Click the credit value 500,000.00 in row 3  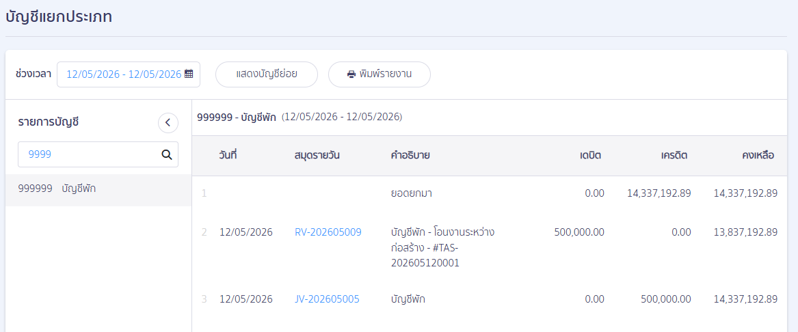[x=665, y=299]
